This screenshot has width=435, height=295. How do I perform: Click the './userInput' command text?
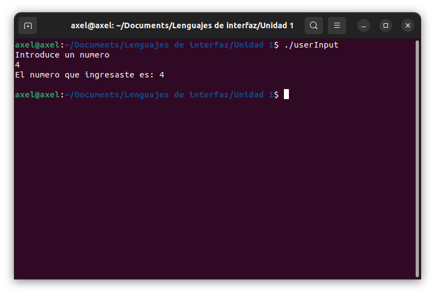coord(311,45)
